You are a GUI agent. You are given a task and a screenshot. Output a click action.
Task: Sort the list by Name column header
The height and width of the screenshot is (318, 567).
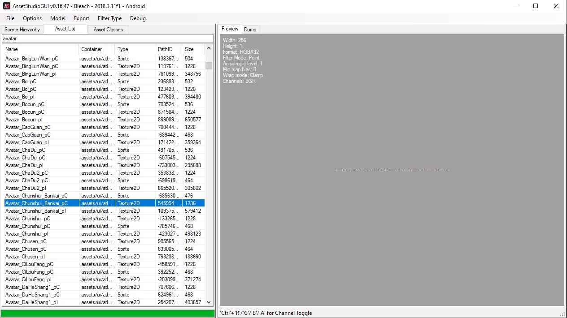point(41,49)
